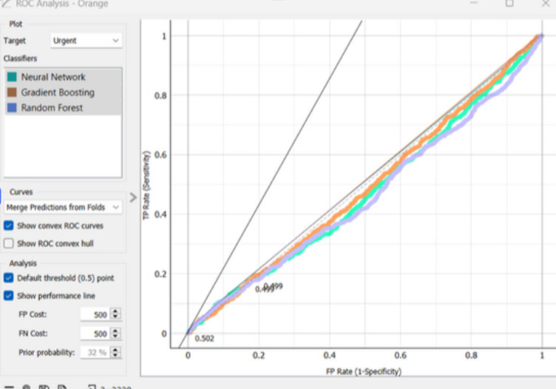Click the blue Random Forest color swatch

coord(12,108)
